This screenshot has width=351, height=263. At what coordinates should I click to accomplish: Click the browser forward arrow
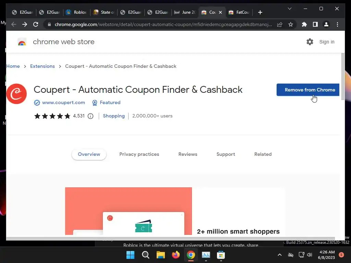click(x=25, y=24)
